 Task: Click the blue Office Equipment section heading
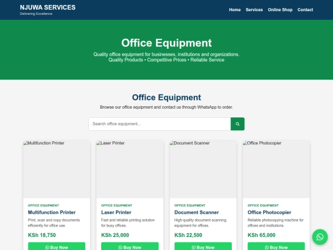point(166,98)
